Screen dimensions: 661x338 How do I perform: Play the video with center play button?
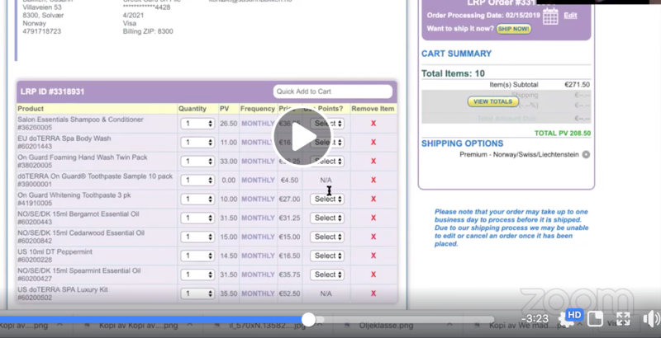click(x=302, y=137)
